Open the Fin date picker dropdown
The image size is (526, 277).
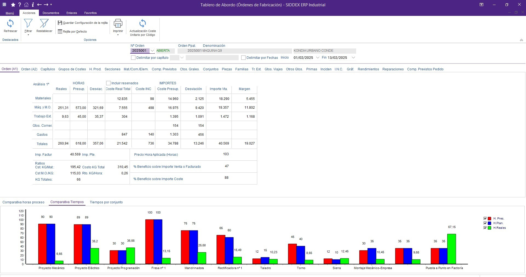click(x=353, y=58)
